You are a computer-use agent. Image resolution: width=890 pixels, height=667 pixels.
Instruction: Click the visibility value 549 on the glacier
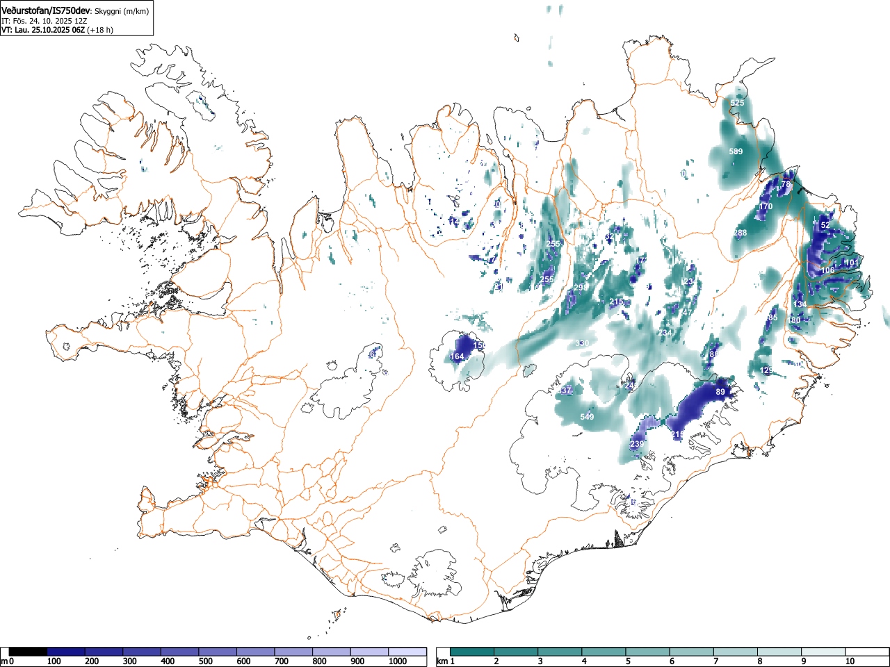[x=588, y=417]
